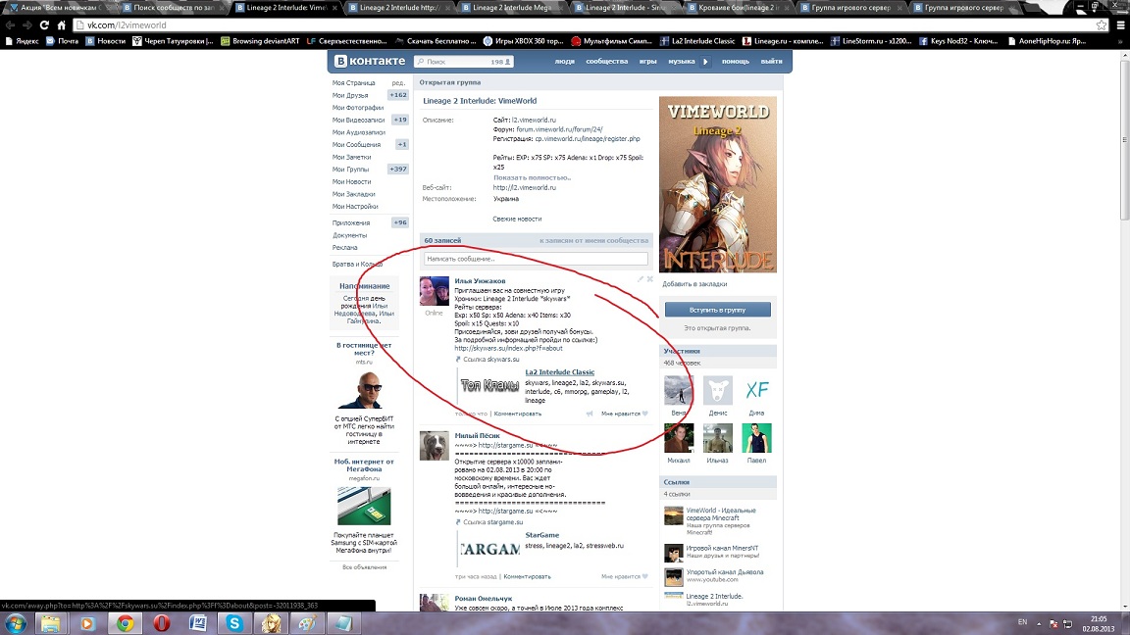This screenshot has height=635, width=1130.
Task: Open помощь in VK header
Action: click(x=735, y=61)
